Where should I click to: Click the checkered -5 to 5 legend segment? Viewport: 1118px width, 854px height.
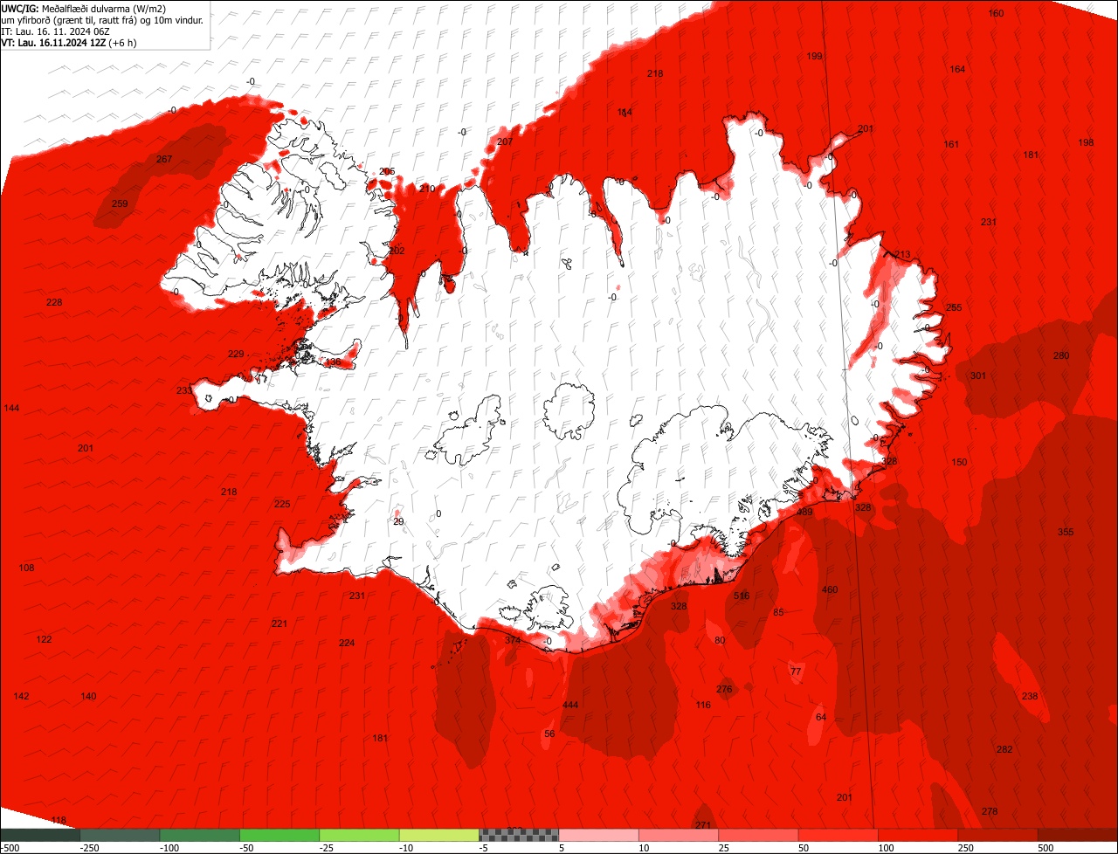coord(519,835)
